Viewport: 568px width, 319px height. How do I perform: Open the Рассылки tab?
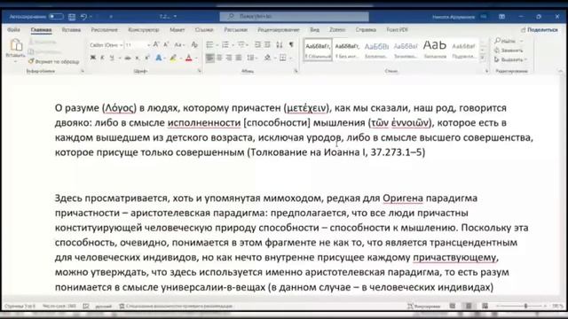pyautogui.click(x=235, y=29)
